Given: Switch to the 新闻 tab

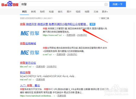Looking at the screenshot, I should click(33, 12).
